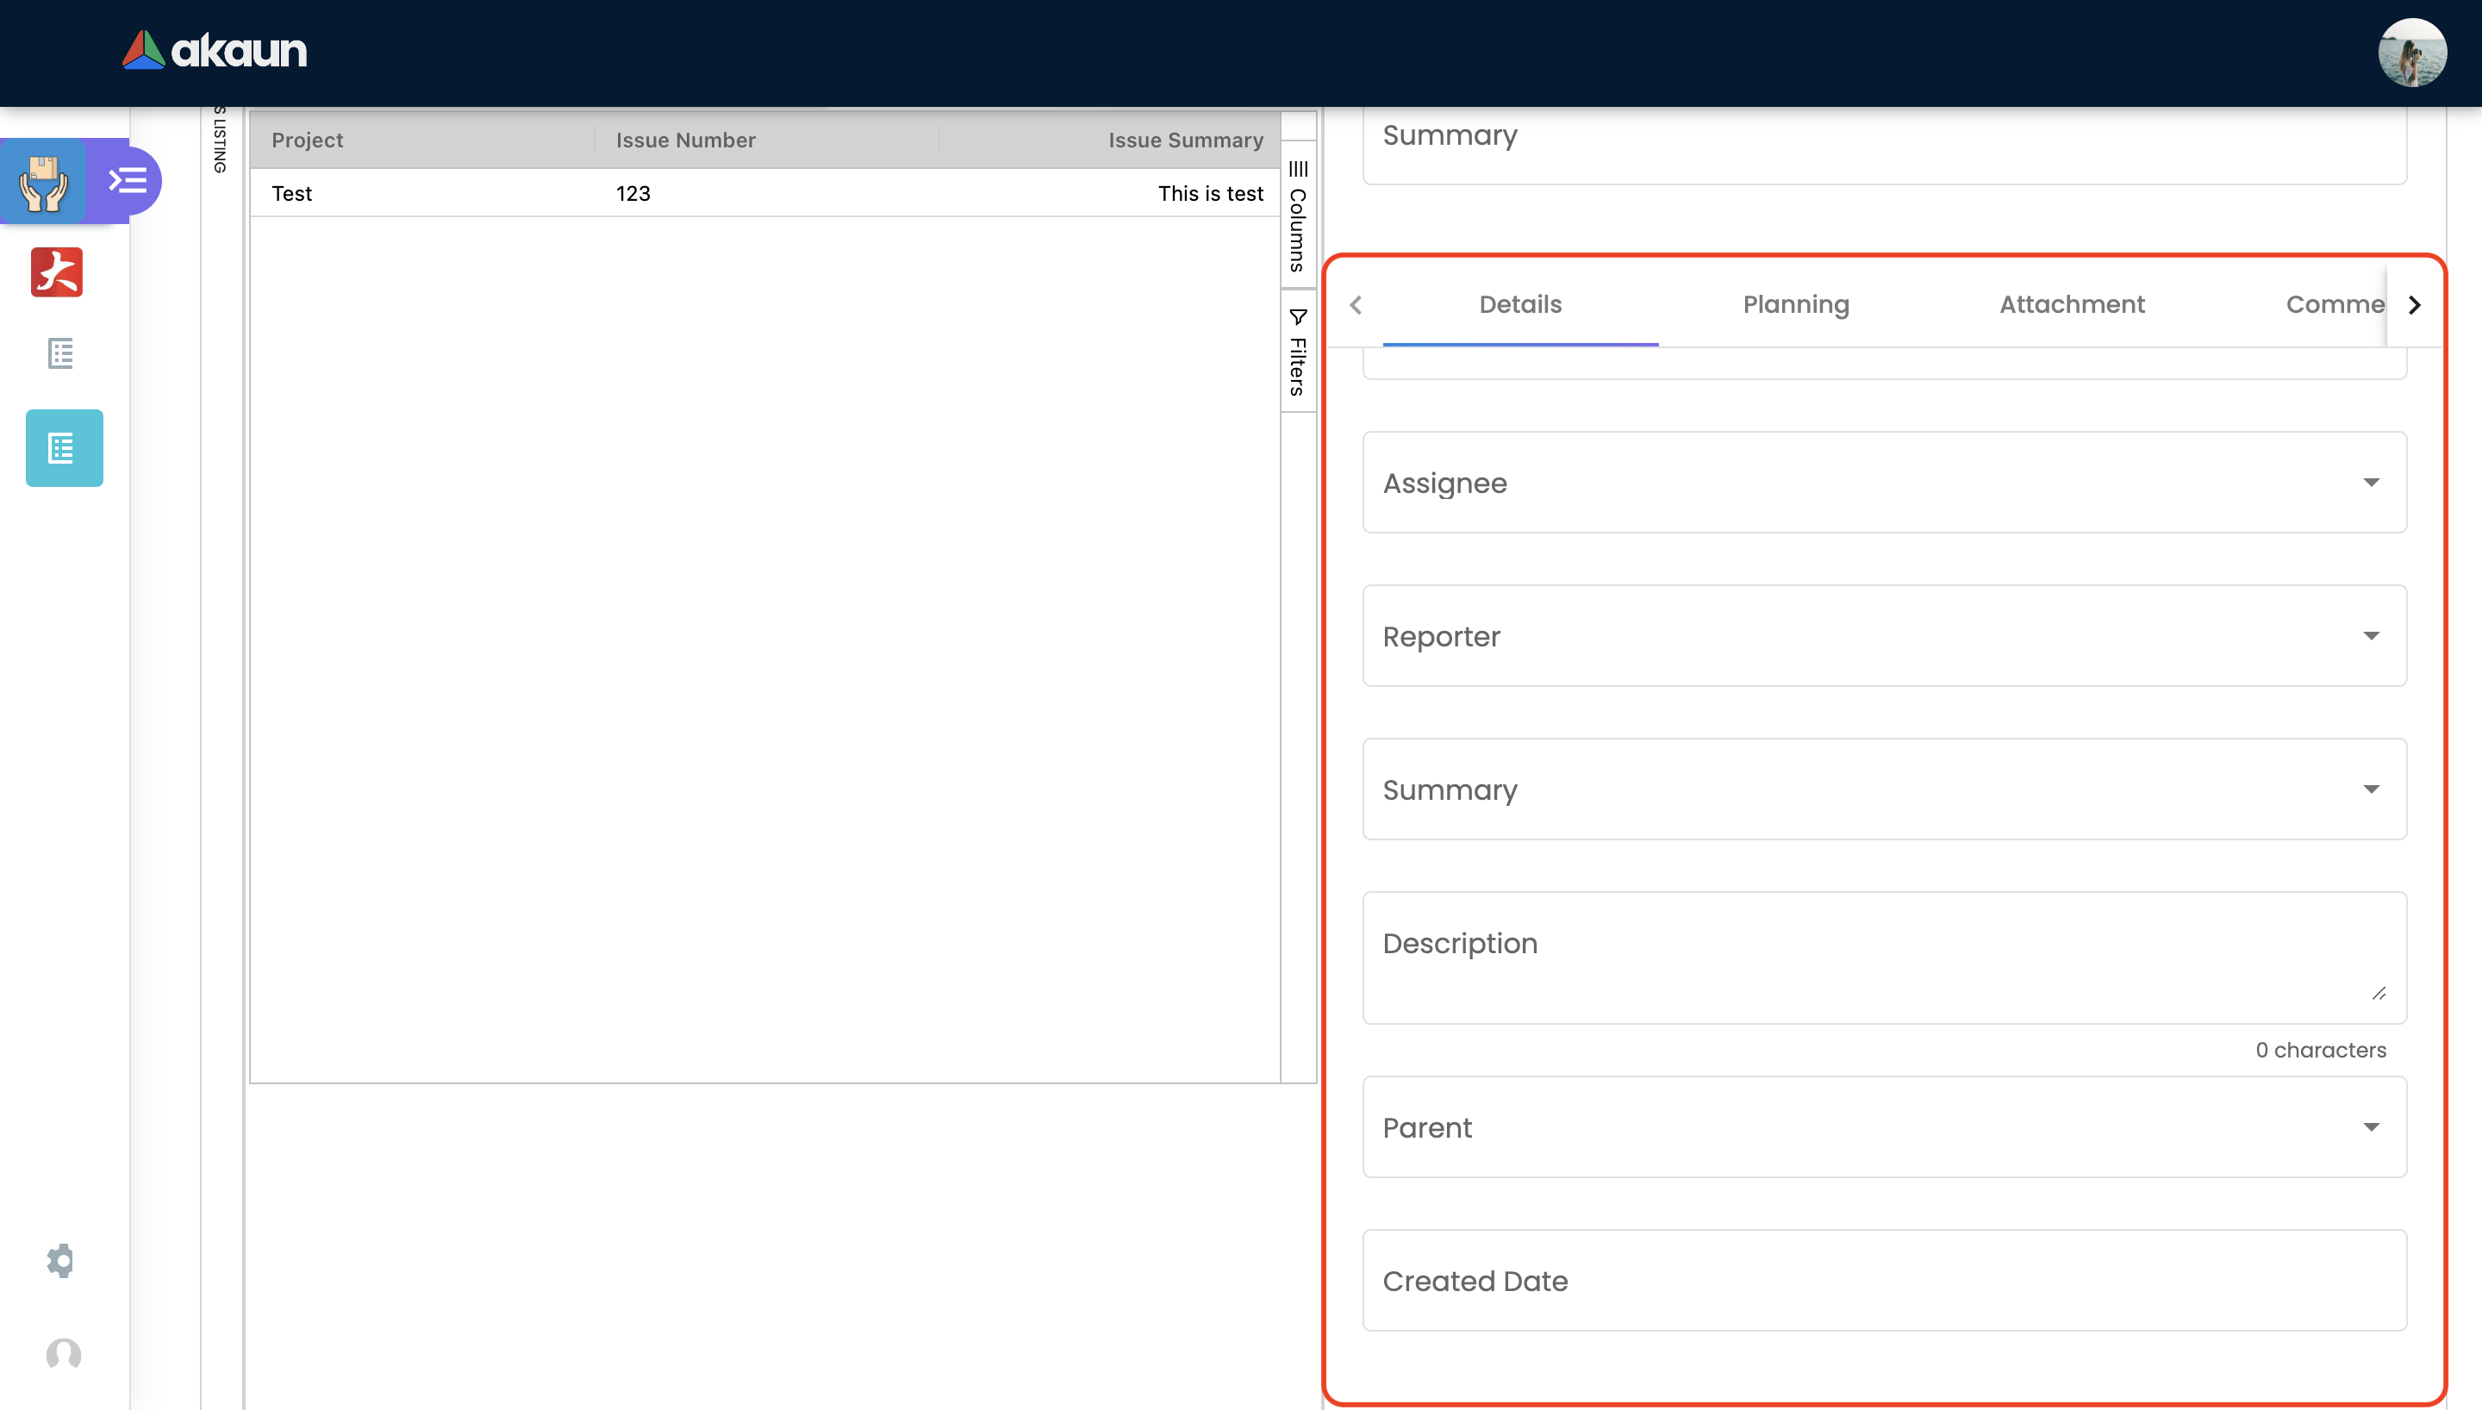The width and height of the screenshot is (2482, 1410).
Task: Open the Filters side panel
Action: (x=1298, y=352)
